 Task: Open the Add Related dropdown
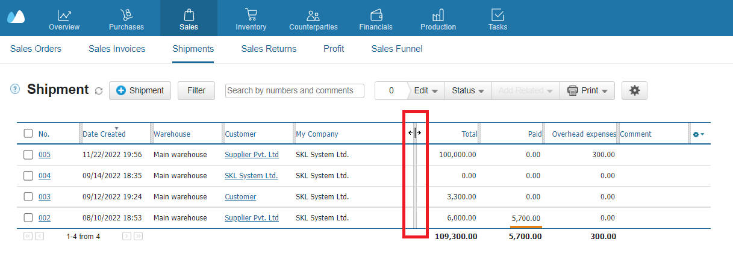tap(526, 90)
